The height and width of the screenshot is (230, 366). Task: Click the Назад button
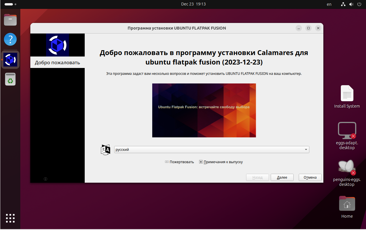258,178
